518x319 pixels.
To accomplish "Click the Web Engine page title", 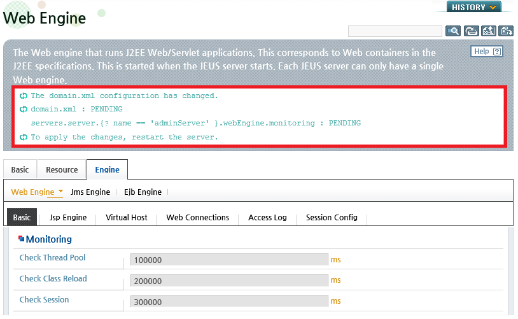I will tap(45, 18).
